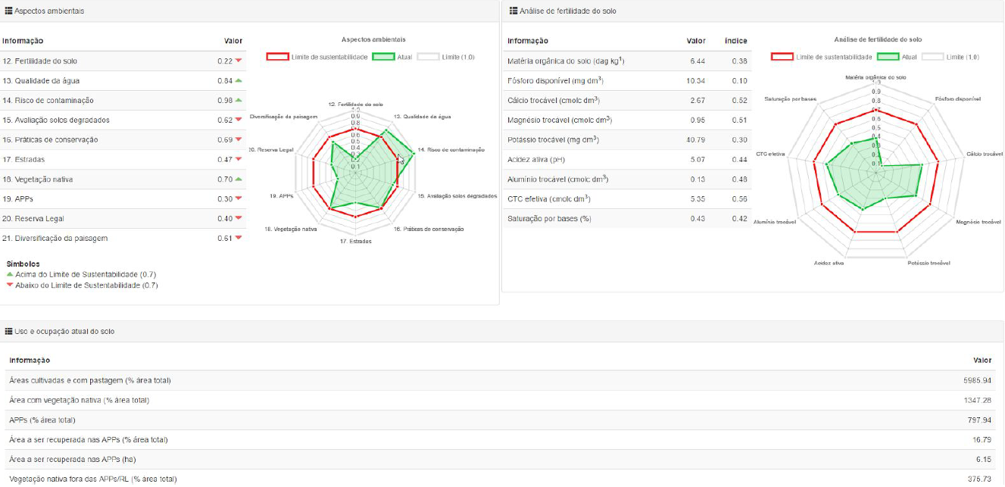
Task: Click 'Valor' column header in Aspectos ambientais table
Action: 233,41
